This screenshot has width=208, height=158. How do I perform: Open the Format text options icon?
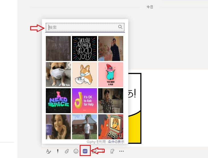point(49,151)
